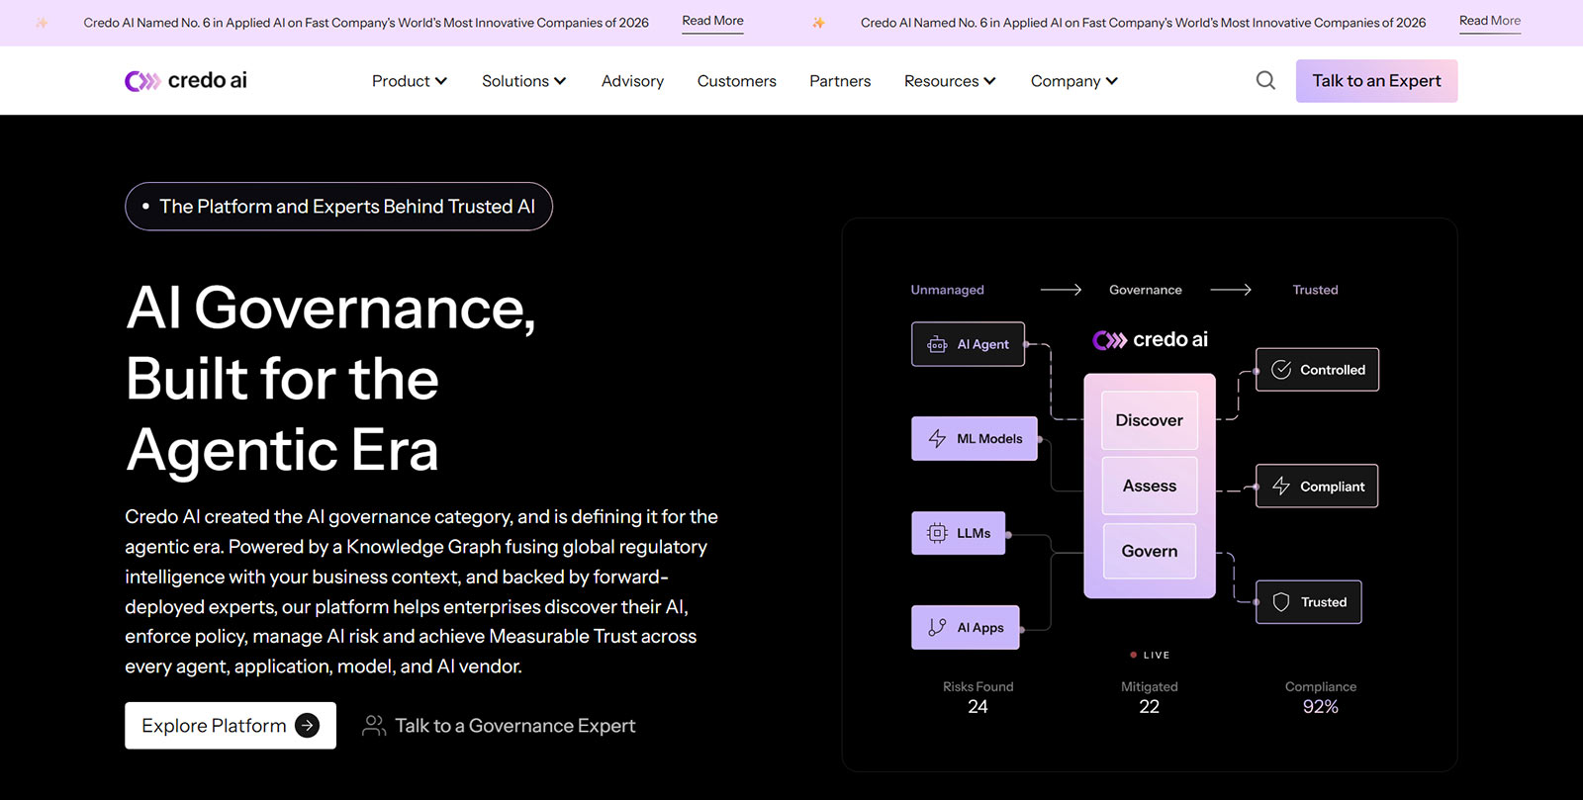Viewport: 1583px width, 800px height.
Task: Click the credo ai logo in diagram
Action: click(1150, 340)
